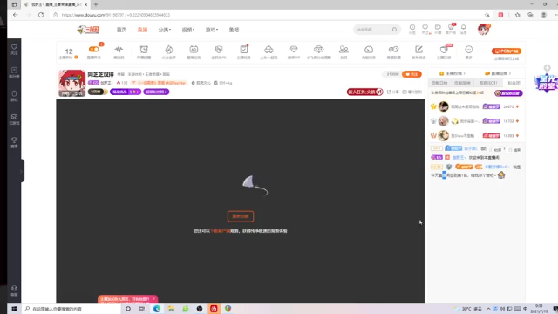Click the 分享 share link
558x314 pixels.
point(393,92)
